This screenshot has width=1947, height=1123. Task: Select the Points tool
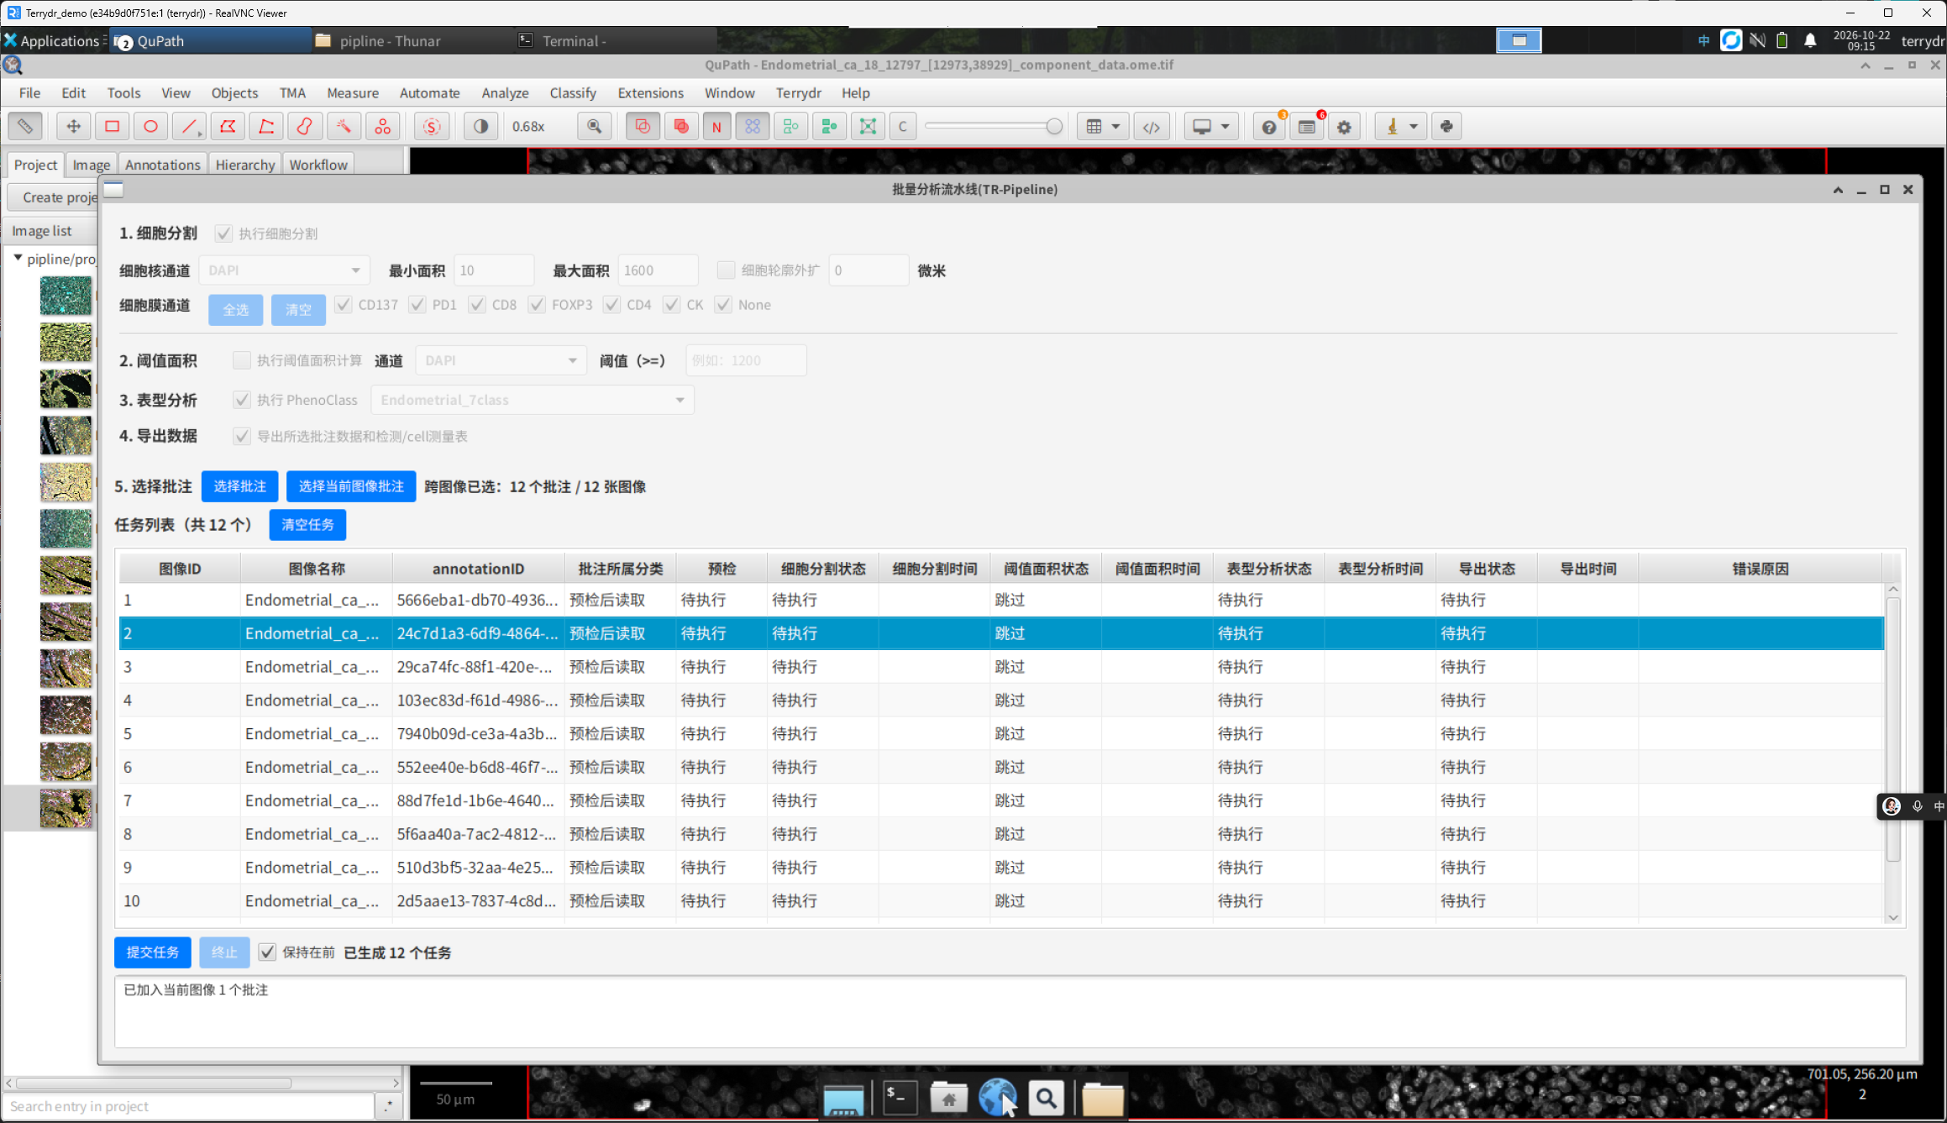coord(382,126)
